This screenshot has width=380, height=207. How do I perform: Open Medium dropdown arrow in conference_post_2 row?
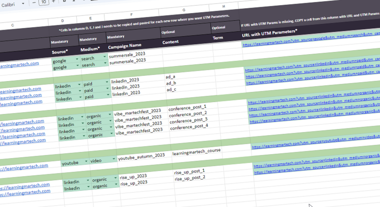pyautogui.click(x=111, y=120)
